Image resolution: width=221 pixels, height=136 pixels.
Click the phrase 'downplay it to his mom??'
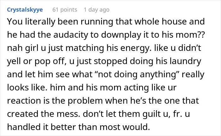[x=153, y=35]
